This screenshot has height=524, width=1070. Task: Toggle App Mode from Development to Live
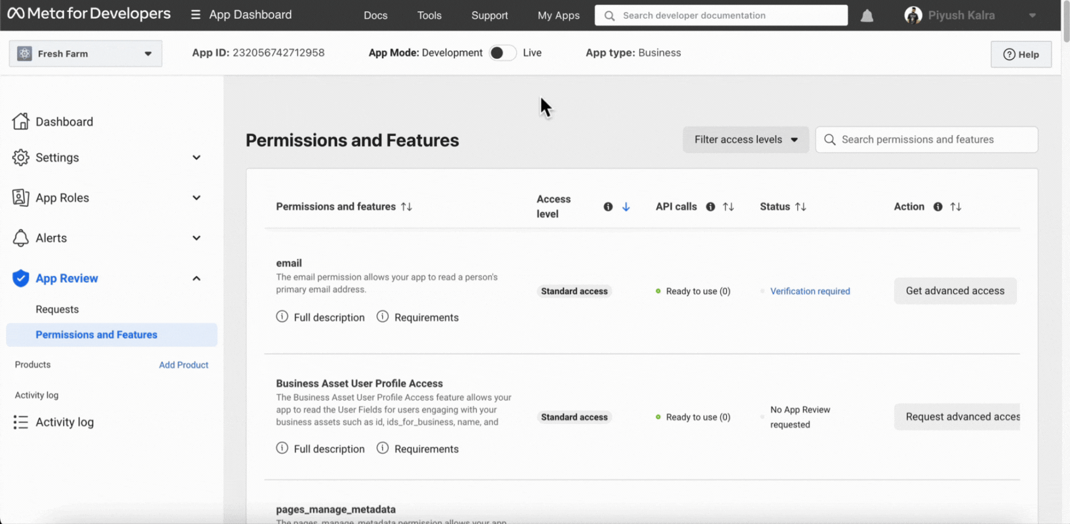point(502,53)
